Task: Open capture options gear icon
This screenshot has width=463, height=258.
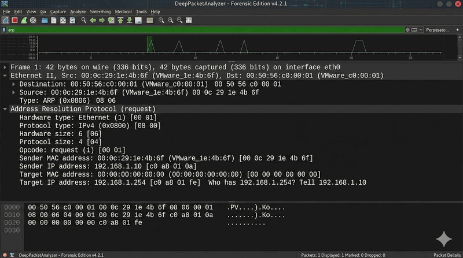Action: (x=33, y=20)
